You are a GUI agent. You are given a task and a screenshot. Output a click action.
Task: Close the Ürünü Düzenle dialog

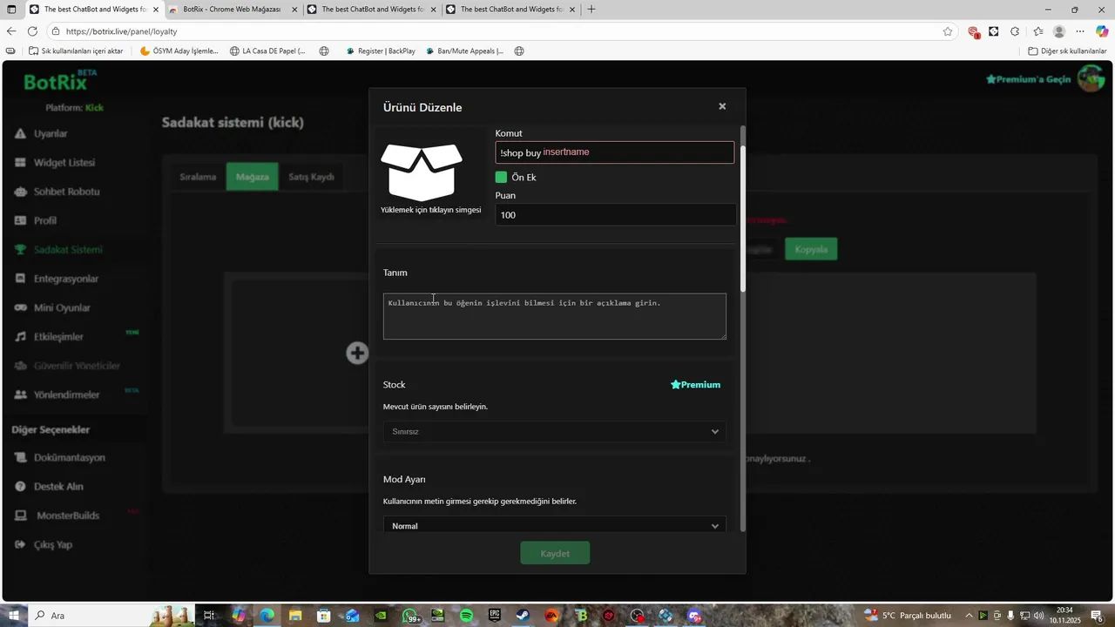[722, 106]
